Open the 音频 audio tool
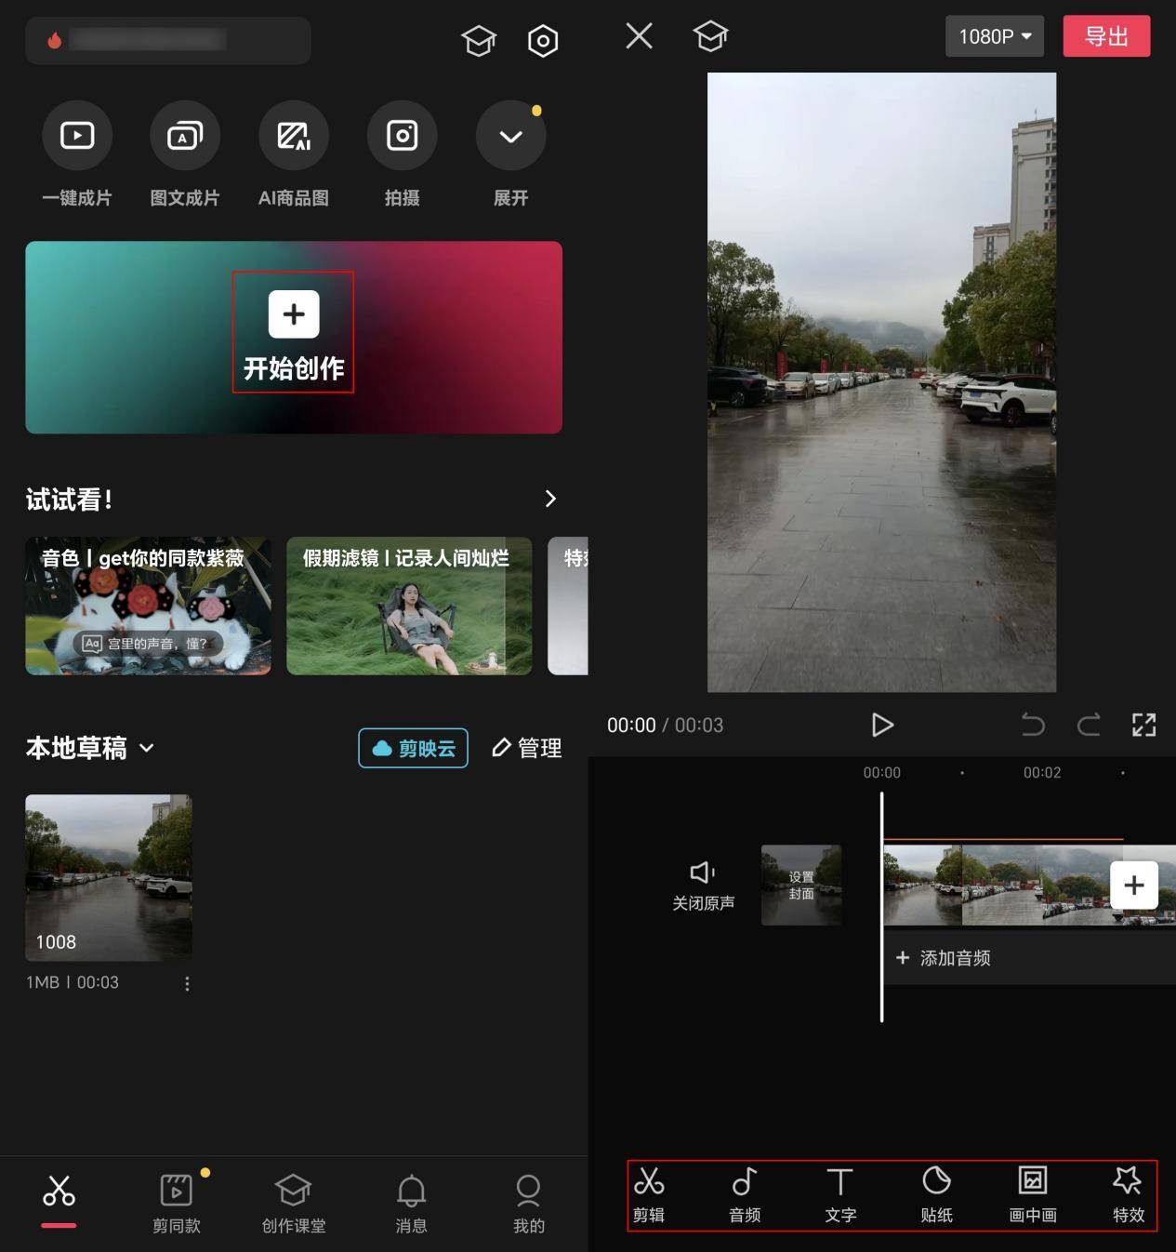 tap(744, 1195)
